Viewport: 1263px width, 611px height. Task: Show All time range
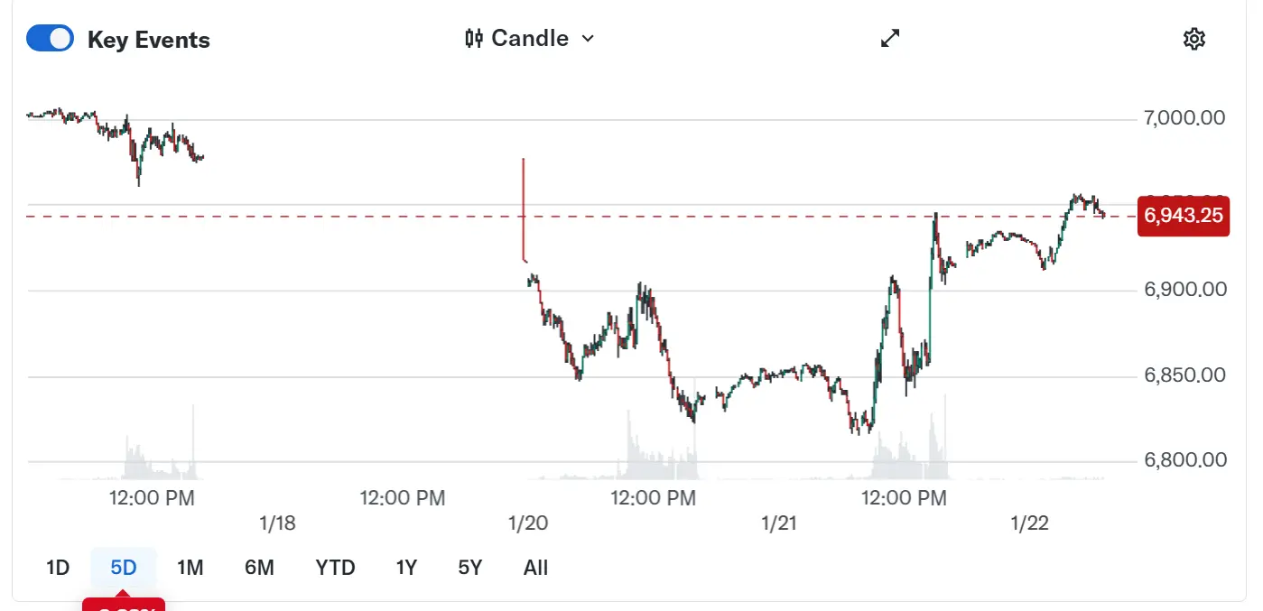[x=535, y=568]
